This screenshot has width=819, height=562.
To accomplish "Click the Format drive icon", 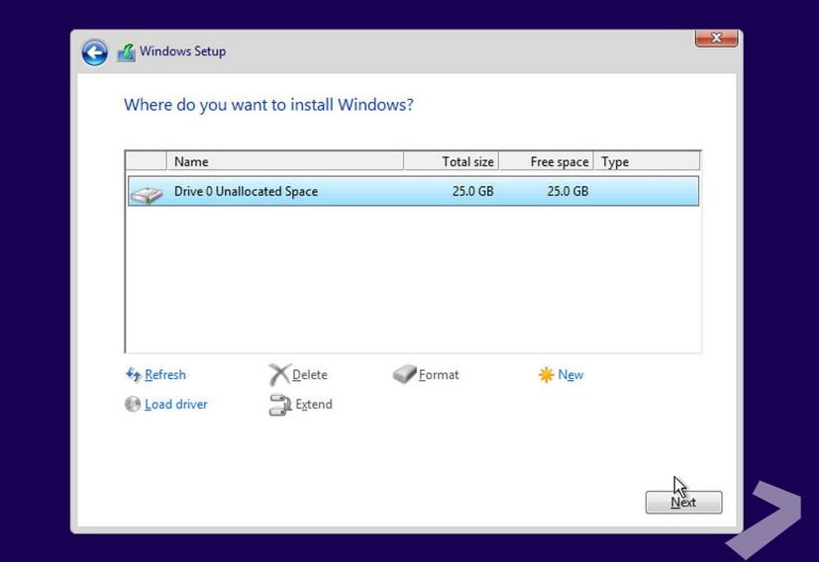I will 404,375.
